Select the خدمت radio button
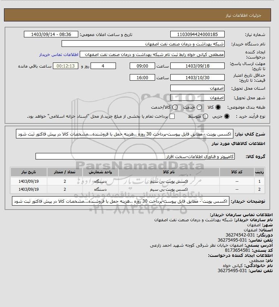Viewport: 279px width, 307px height. click(x=199, y=107)
